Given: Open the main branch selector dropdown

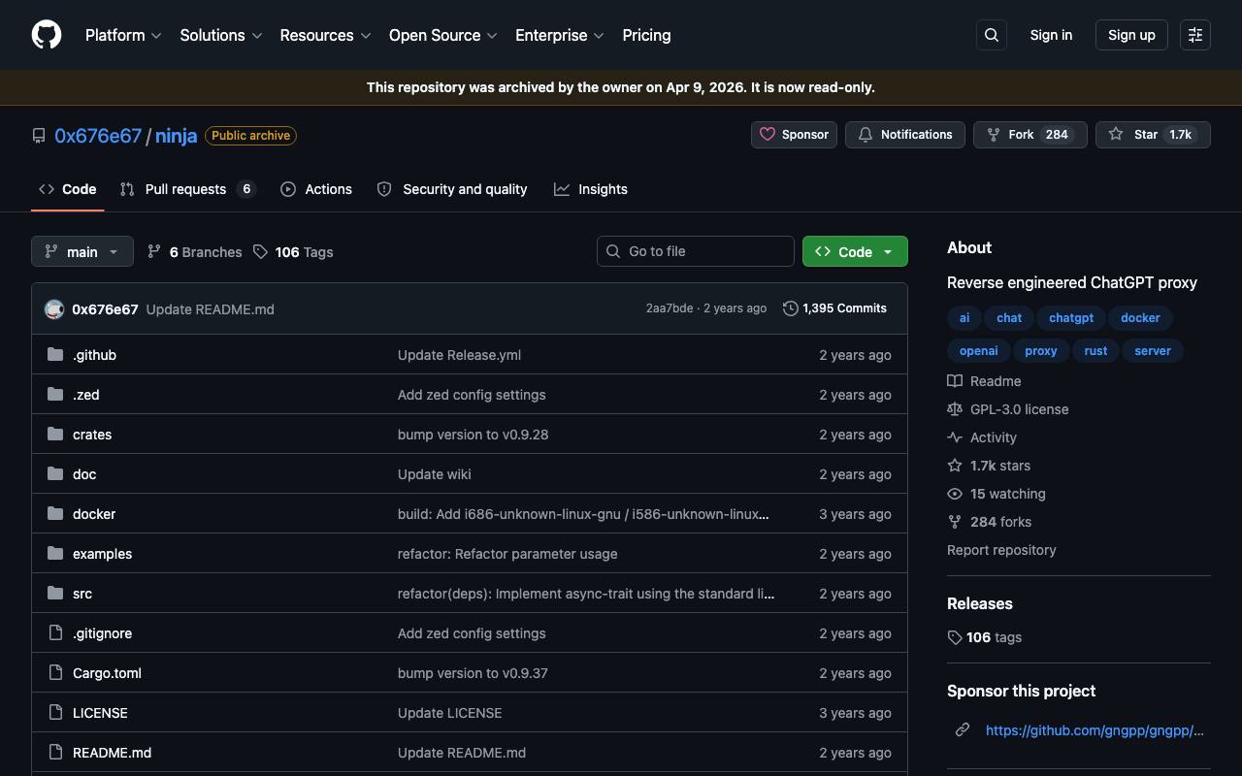Looking at the screenshot, I should pyautogui.click(x=82, y=252).
